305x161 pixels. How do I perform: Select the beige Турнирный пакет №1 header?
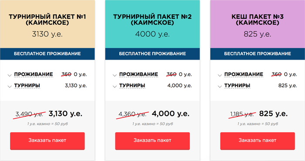tap(47, 24)
